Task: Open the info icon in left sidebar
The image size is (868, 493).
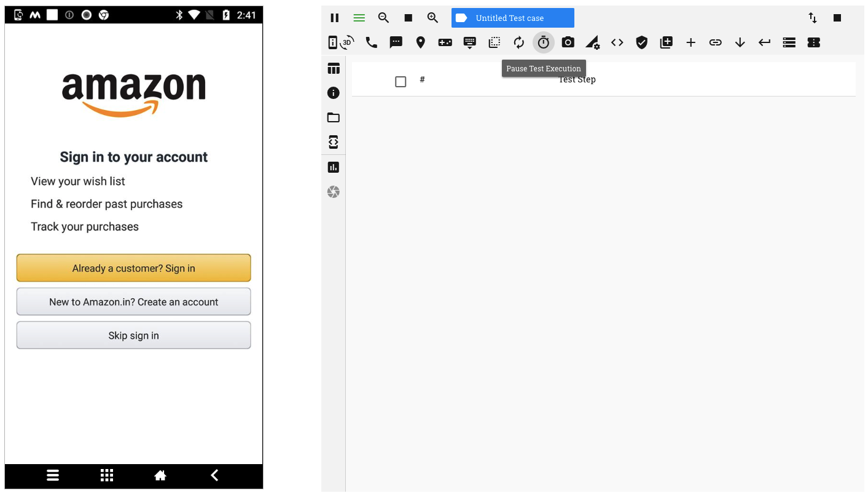Action: pyautogui.click(x=334, y=93)
